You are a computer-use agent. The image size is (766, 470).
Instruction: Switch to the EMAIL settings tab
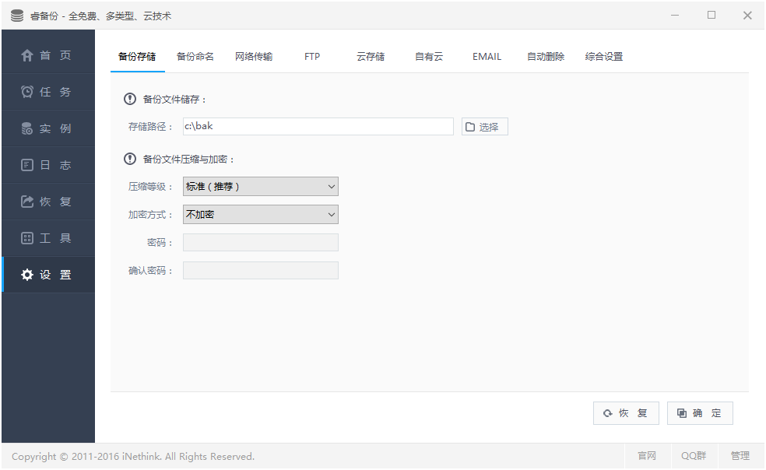point(487,56)
